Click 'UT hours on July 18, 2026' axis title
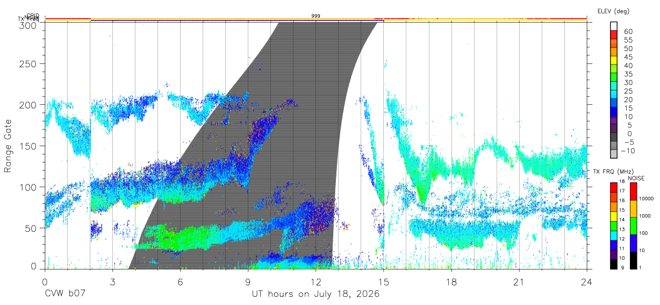This screenshot has height=305, width=660. 316,294
